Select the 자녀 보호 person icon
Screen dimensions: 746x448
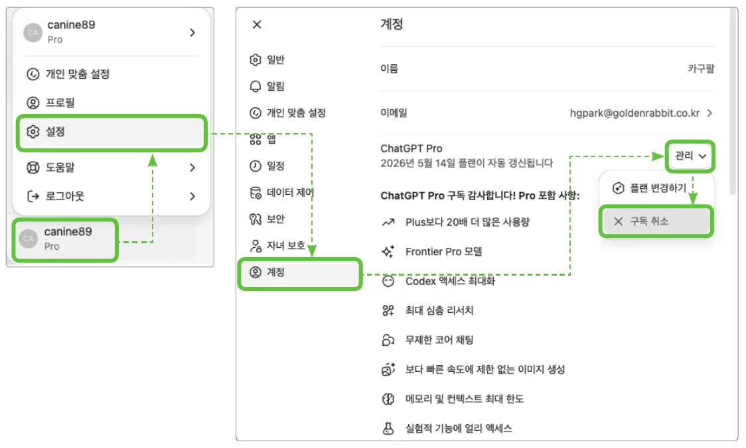tap(256, 246)
